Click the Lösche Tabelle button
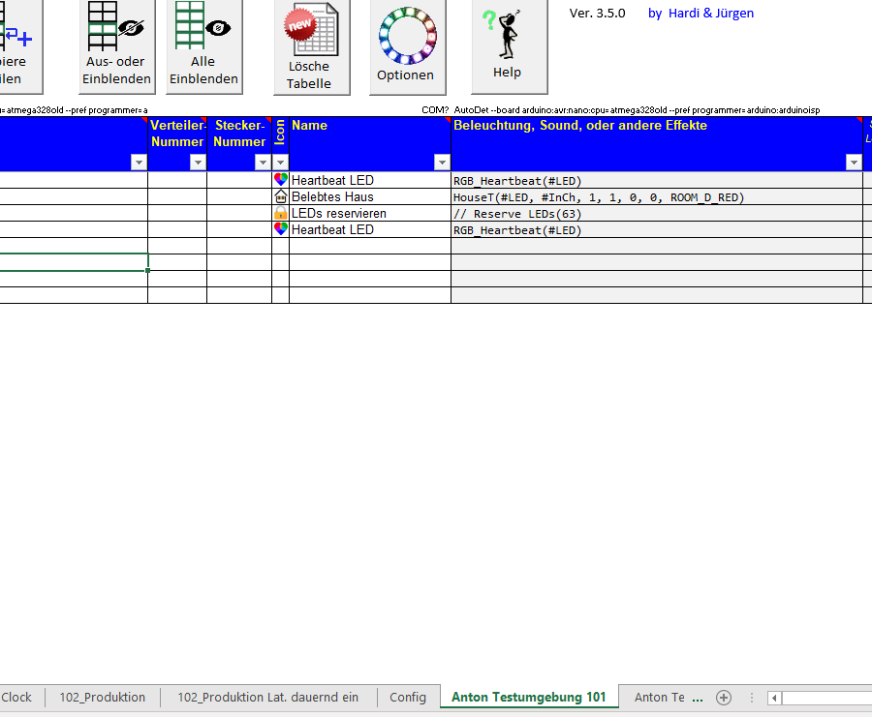This screenshot has width=872, height=717. pyautogui.click(x=309, y=46)
